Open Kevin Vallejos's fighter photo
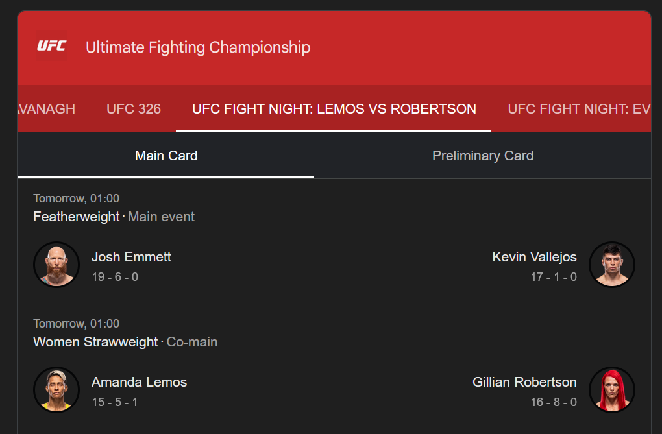Viewport: 662px width, 434px height. [x=611, y=265]
